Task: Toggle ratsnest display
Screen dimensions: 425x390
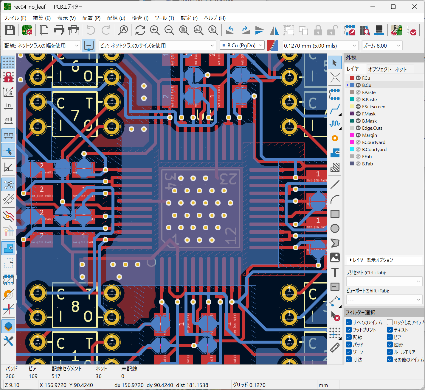Action: tap(8, 185)
